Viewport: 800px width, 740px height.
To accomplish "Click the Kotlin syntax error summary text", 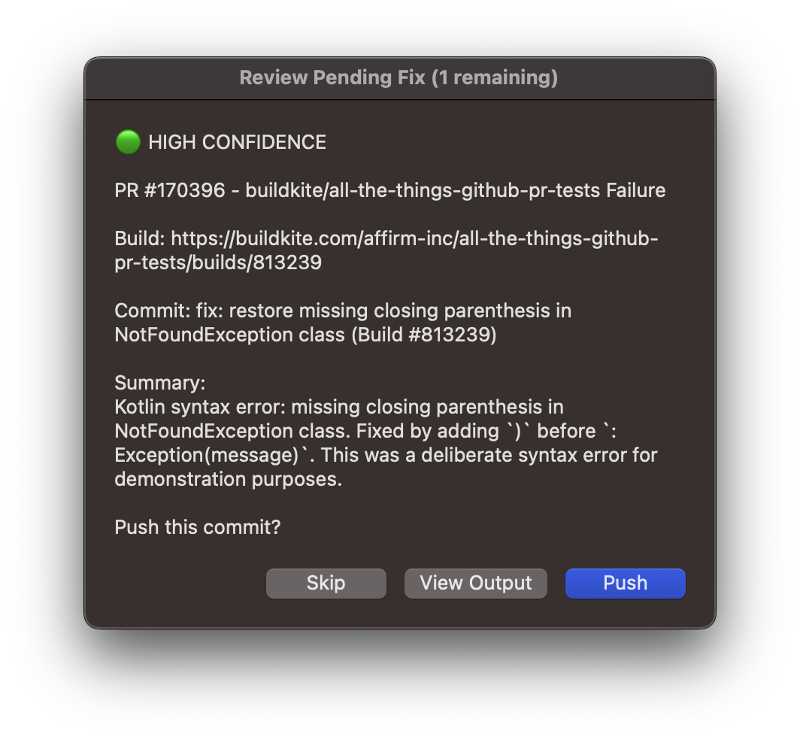I will click(339, 406).
